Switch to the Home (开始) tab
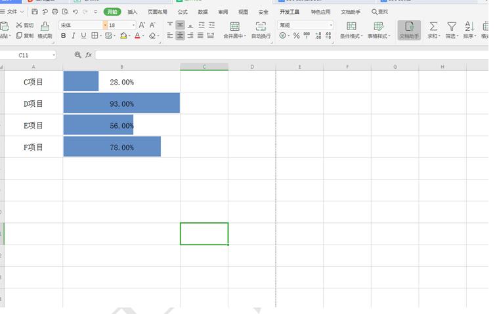The image size is (497, 314). [112, 12]
